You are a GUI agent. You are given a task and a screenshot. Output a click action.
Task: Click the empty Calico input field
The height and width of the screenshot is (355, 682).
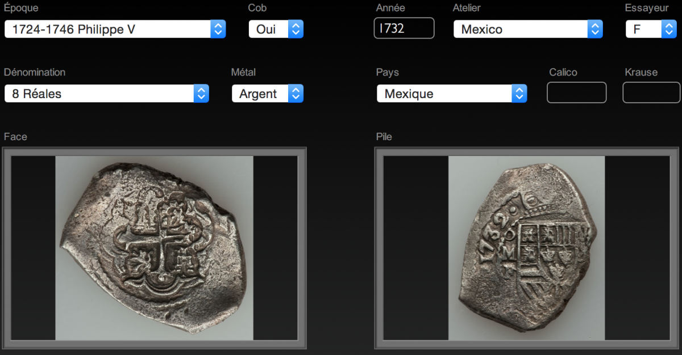pos(577,92)
